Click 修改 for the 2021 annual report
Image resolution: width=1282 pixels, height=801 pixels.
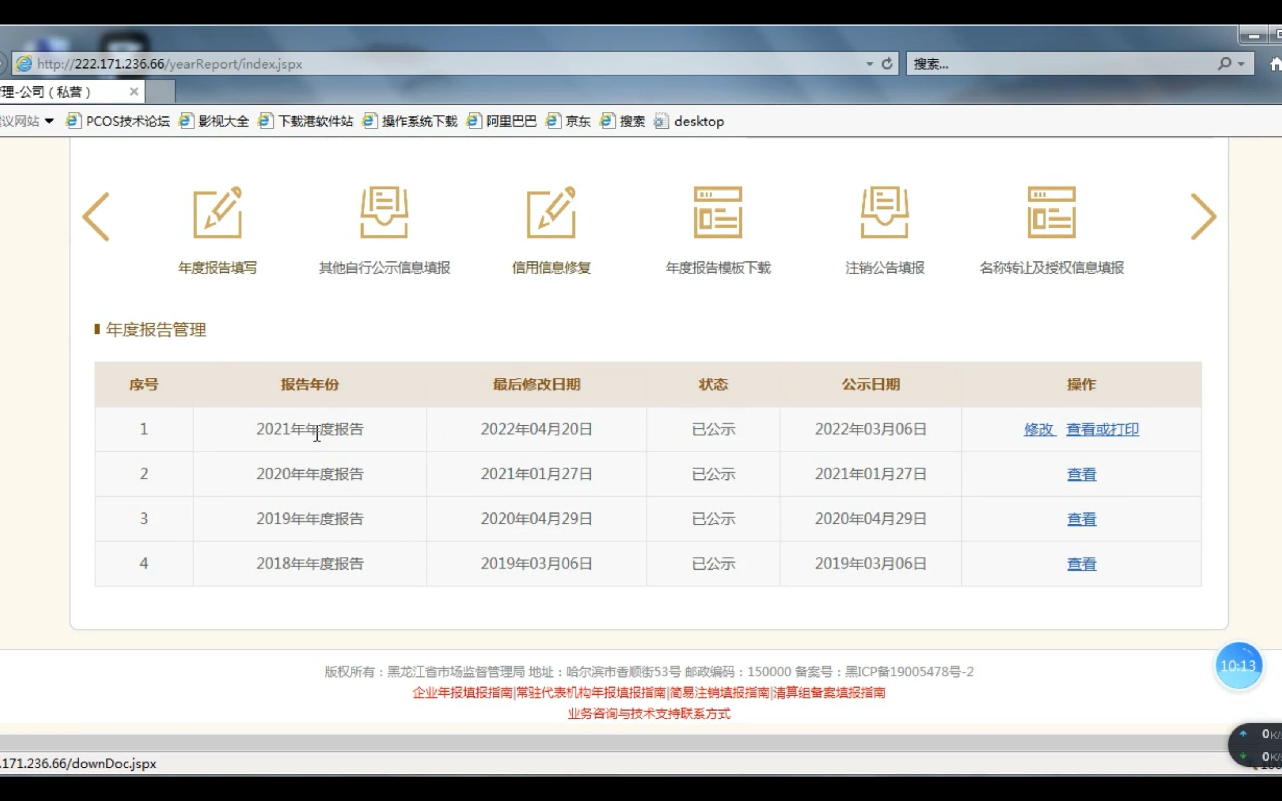[x=1039, y=429]
